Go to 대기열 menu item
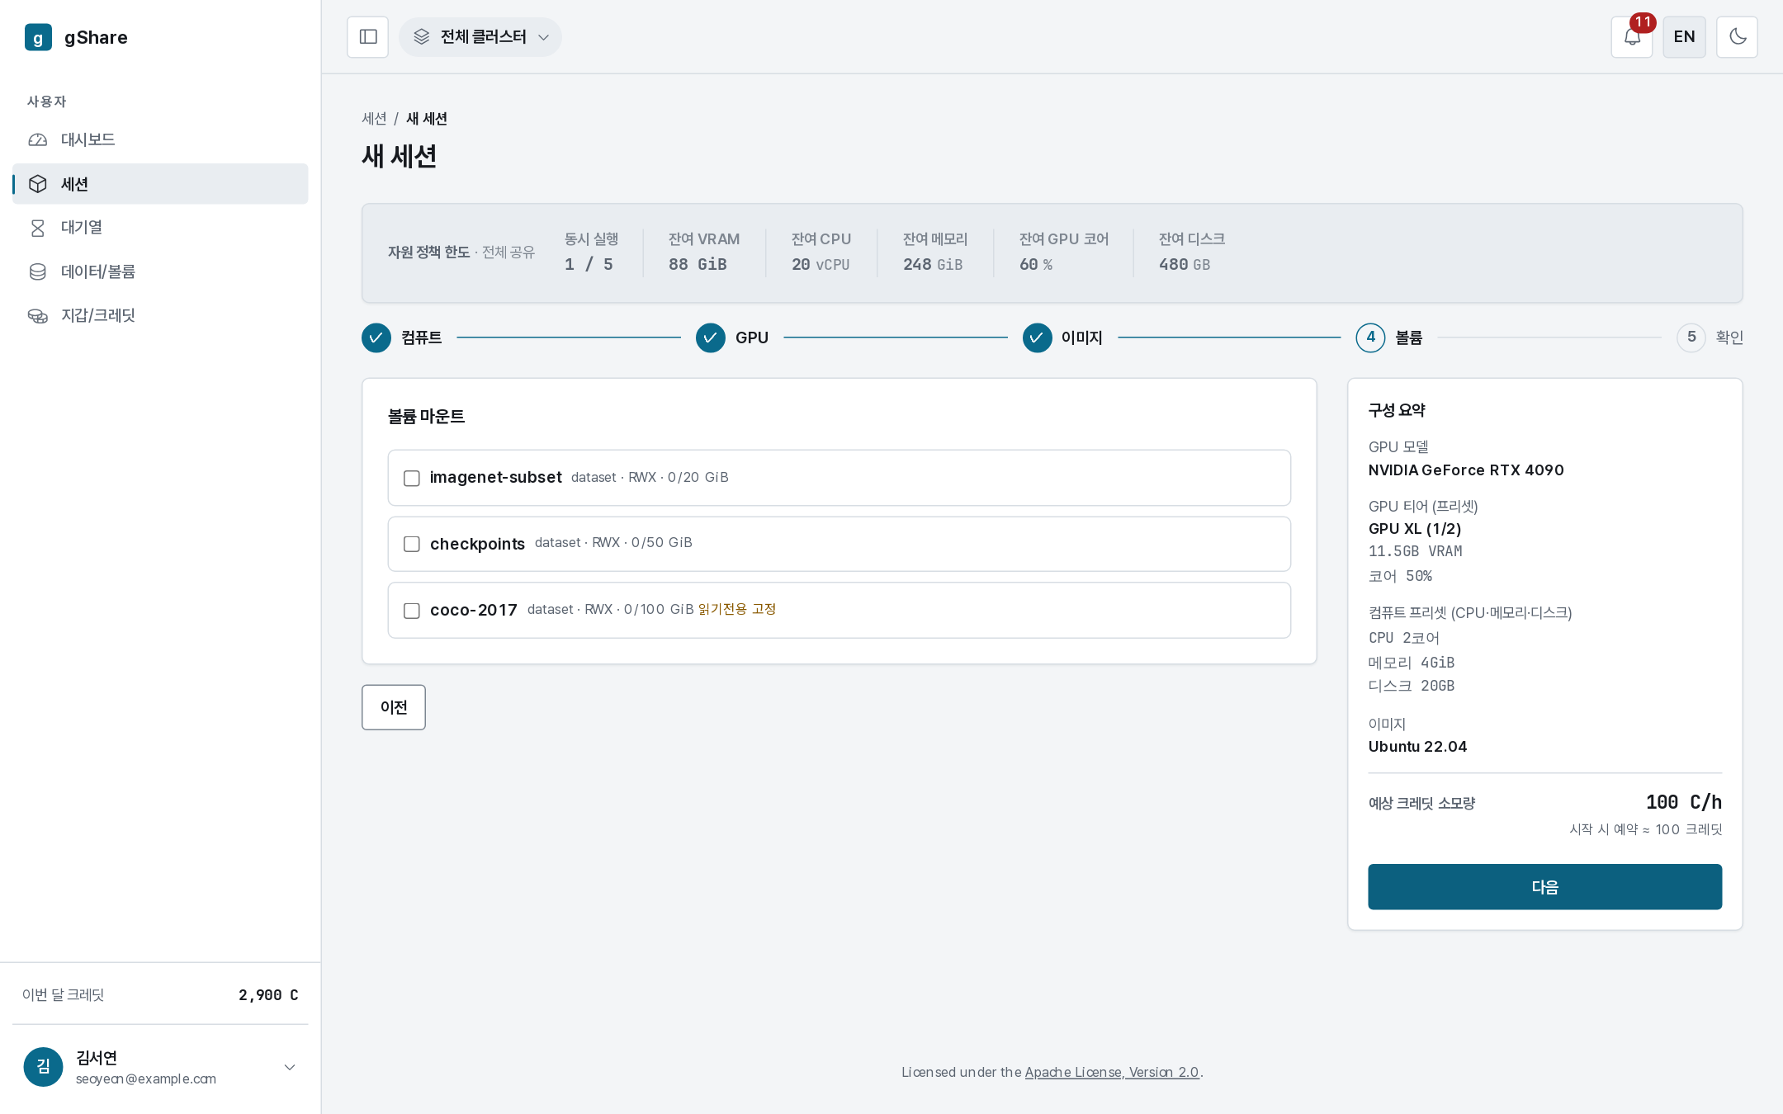Image resolution: width=1783 pixels, height=1114 pixels. click(x=160, y=228)
